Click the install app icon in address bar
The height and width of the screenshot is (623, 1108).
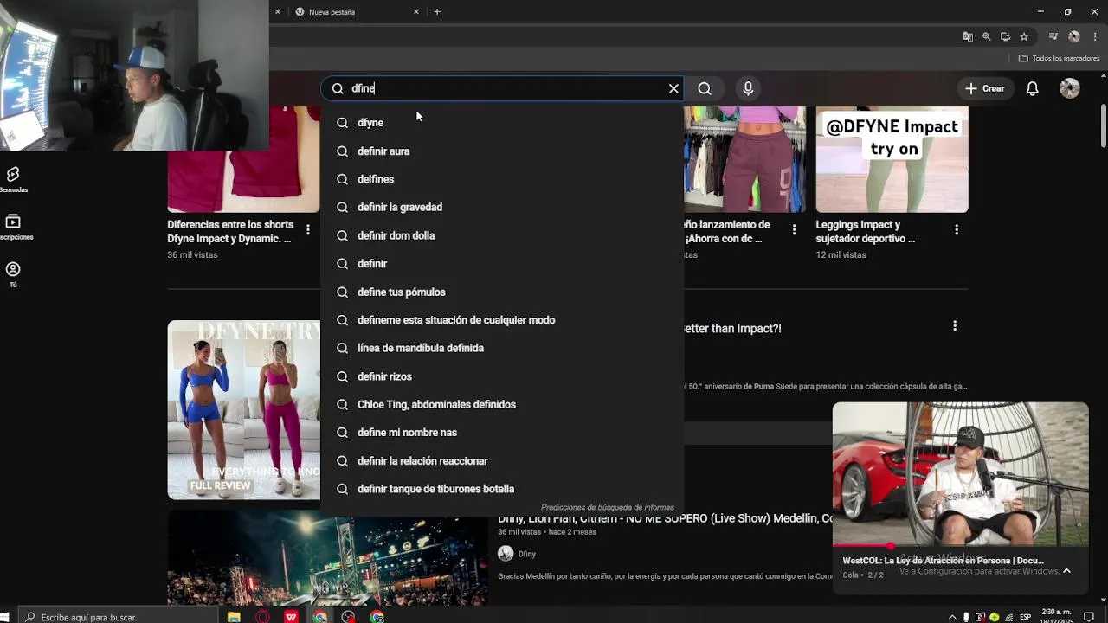(x=1005, y=36)
